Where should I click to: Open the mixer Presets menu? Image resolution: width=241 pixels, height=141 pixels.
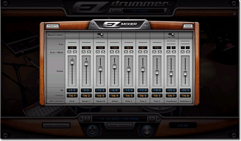[x=53, y=26]
